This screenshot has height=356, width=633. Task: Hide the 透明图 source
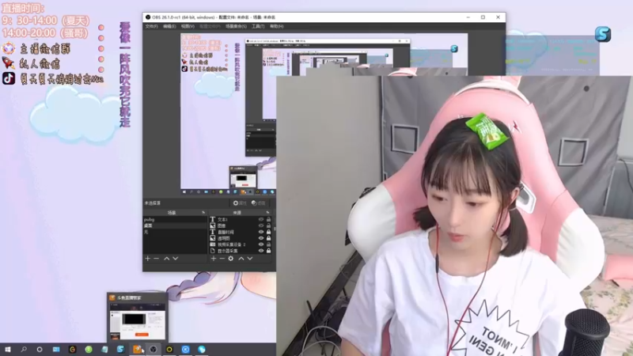coord(261,238)
